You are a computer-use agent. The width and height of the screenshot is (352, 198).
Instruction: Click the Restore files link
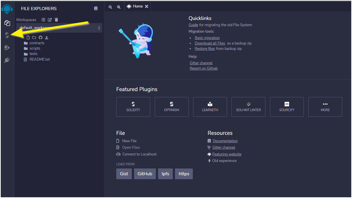[205, 48]
